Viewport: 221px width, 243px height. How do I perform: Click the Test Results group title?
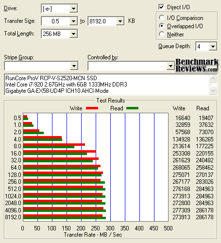click(111, 101)
